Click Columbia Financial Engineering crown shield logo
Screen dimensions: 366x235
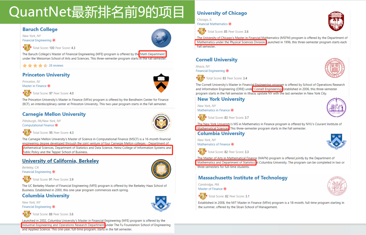pyautogui.click(x=161, y=204)
